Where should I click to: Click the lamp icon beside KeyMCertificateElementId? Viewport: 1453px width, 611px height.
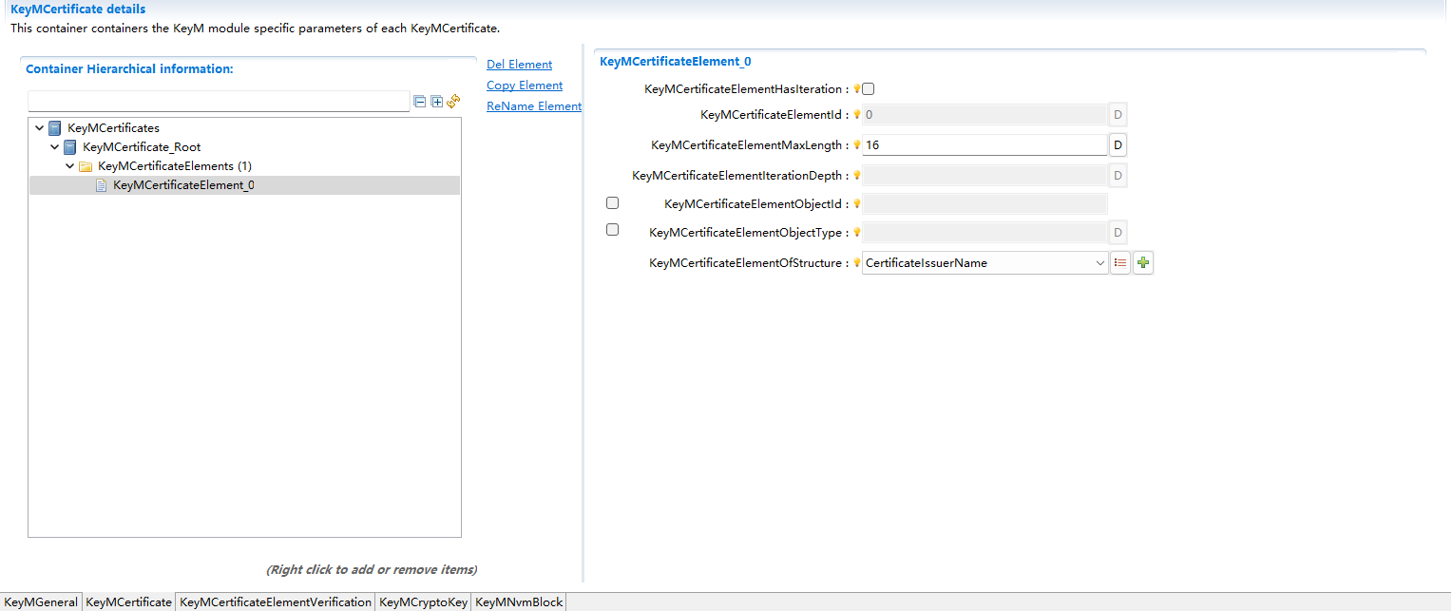tap(856, 114)
